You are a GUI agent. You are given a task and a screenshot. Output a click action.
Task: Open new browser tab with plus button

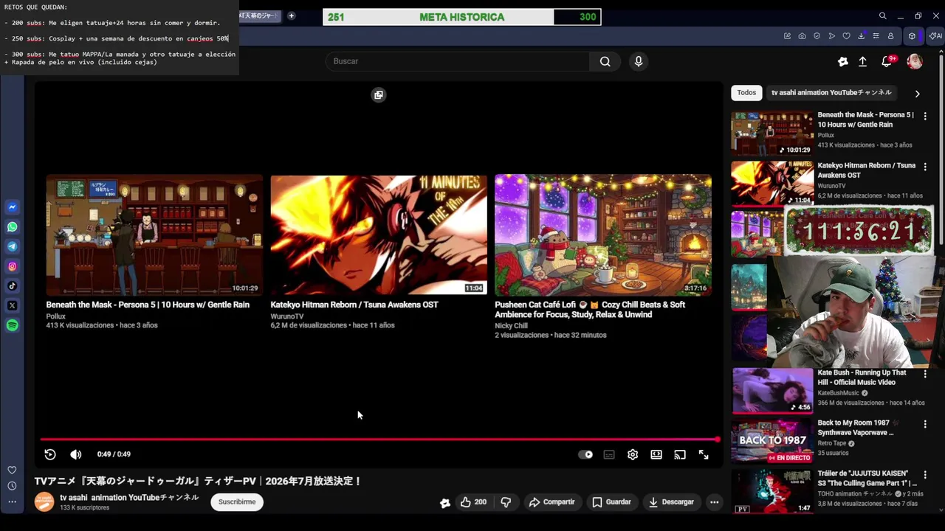click(x=291, y=15)
